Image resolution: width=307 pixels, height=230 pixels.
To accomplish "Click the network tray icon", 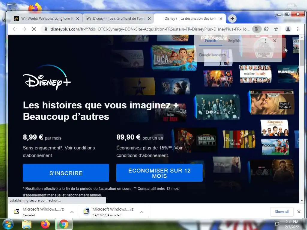I will point(277,224).
